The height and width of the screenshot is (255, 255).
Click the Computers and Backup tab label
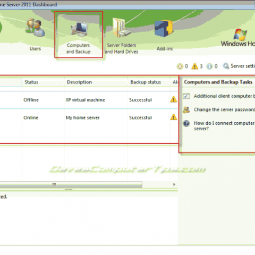[x=78, y=48]
